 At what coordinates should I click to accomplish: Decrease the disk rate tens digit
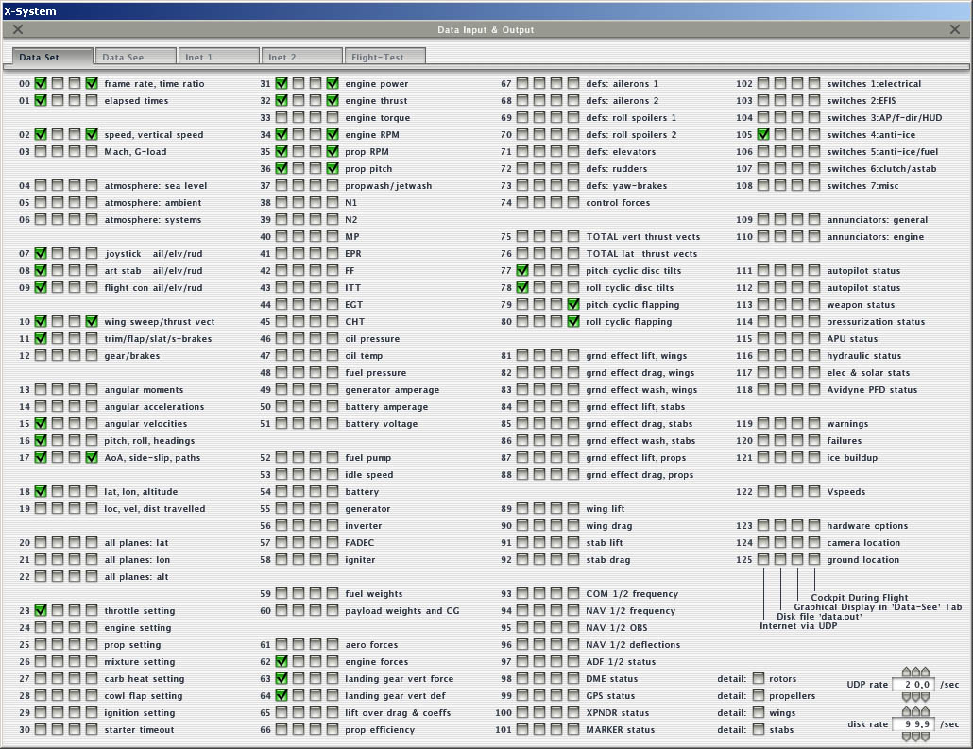906,737
